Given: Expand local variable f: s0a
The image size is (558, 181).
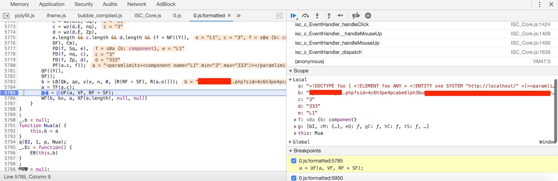Looking at the screenshot, I should coord(295,120).
